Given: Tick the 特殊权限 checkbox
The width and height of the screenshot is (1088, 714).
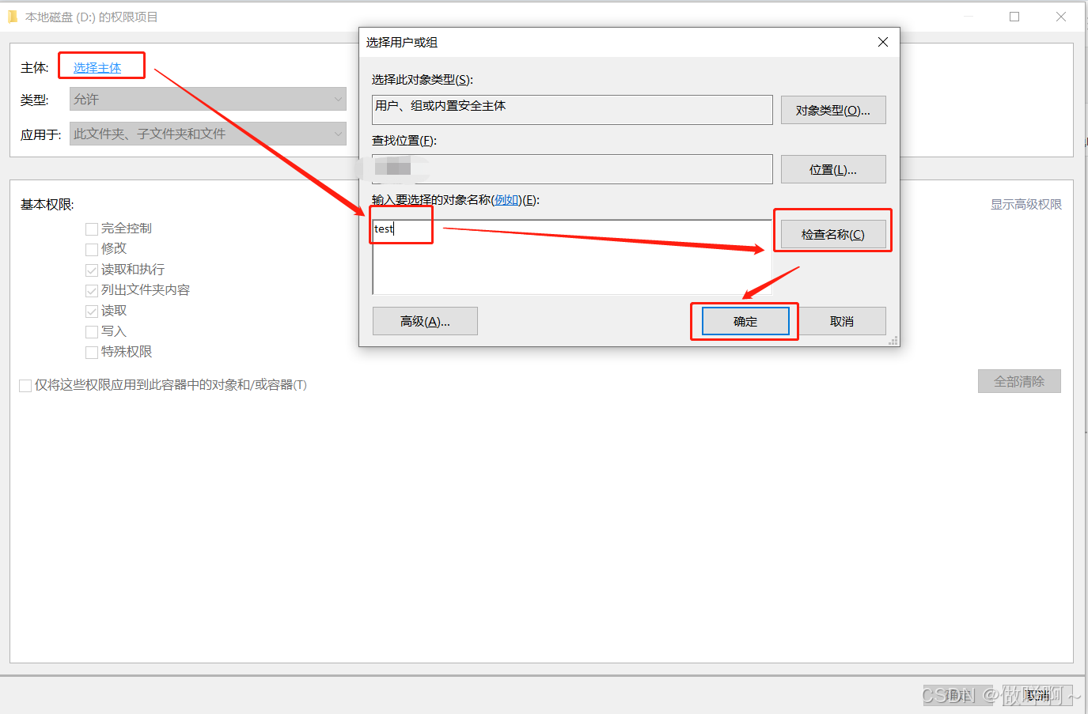Looking at the screenshot, I should click(x=92, y=352).
